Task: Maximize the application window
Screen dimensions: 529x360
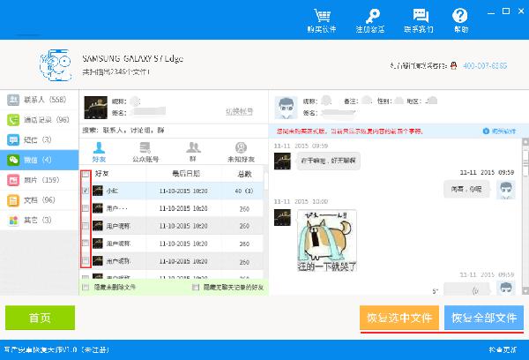Action: pos(506,11)
